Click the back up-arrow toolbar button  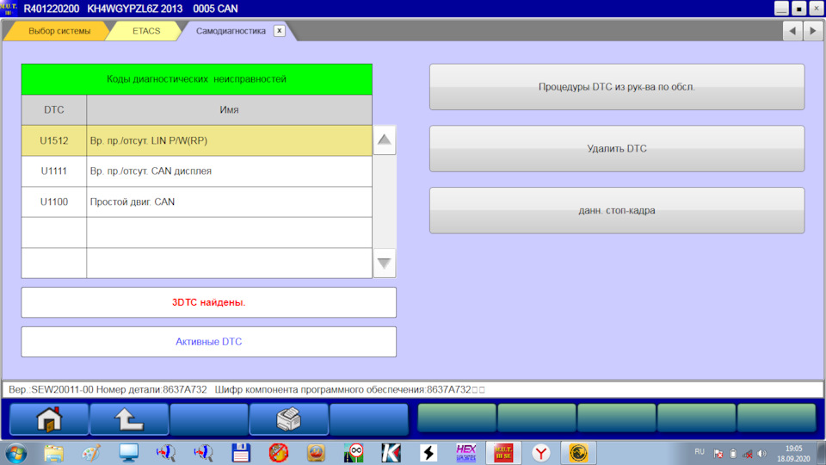pyautogui.click(x=129, y=419)
